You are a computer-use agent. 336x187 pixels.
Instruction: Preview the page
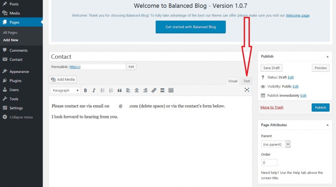click(320, 68)
